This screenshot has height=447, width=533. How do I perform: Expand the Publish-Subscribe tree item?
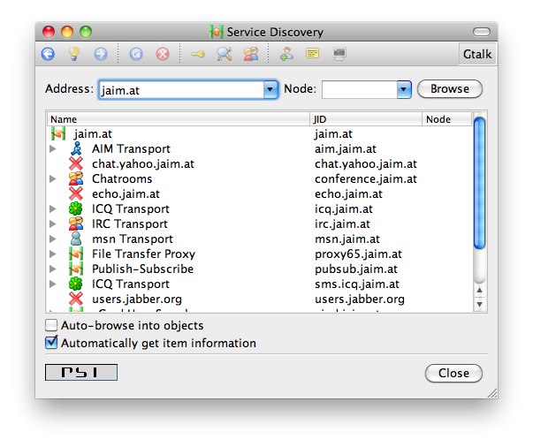tap(53, 269)
